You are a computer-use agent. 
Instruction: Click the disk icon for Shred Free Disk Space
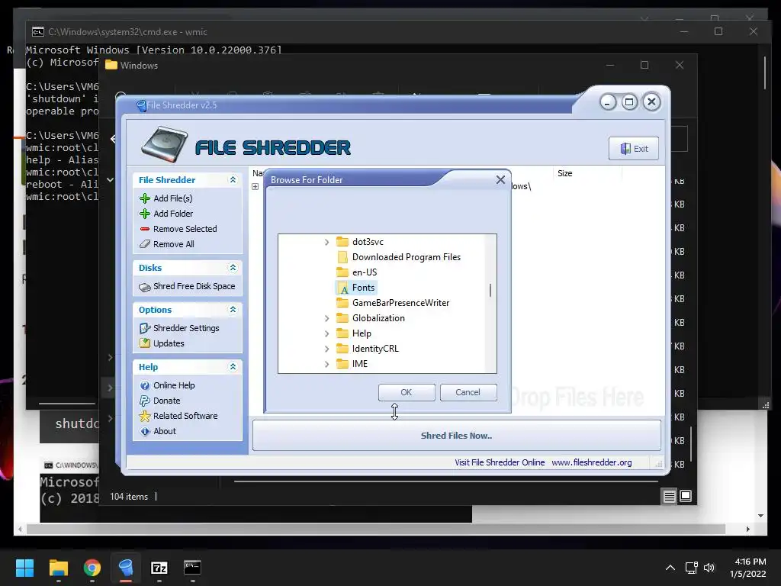(145, 287)
